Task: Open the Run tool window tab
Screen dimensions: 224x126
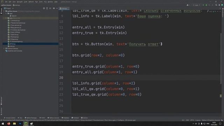Action: [20, 118]
